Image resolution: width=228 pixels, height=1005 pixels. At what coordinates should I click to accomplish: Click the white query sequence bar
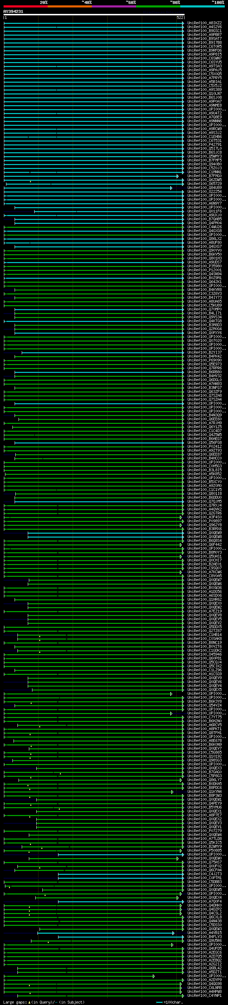(94, 14)
